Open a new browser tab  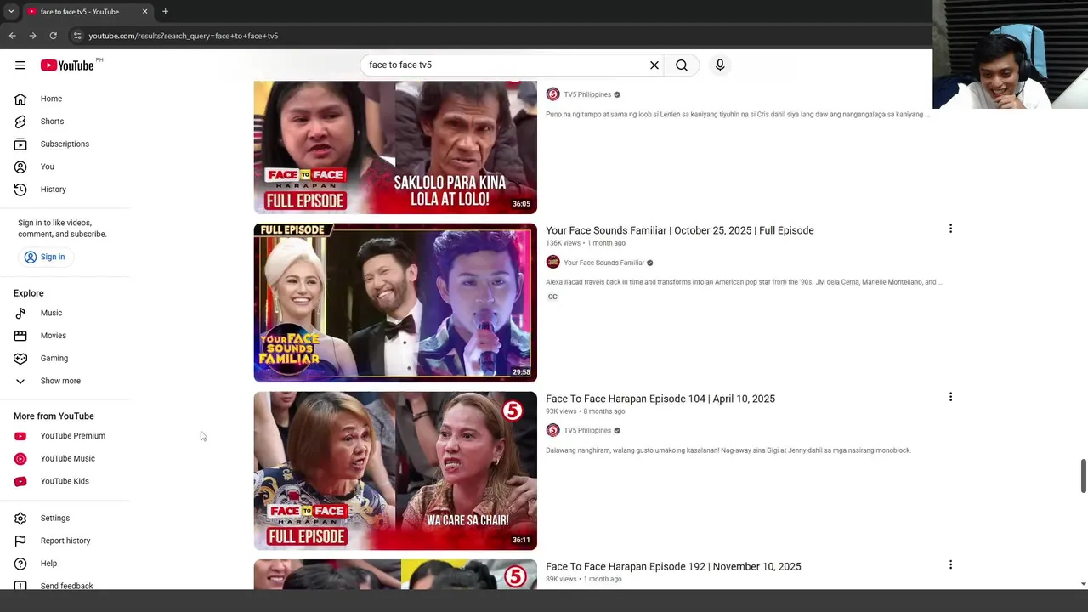click(x=165, y=12)
